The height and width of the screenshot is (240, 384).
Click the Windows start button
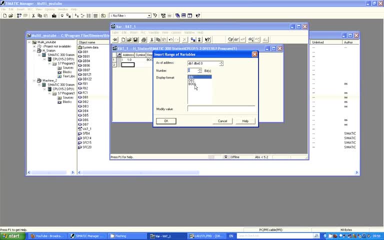pyautogui.click(x=12, y=236)
